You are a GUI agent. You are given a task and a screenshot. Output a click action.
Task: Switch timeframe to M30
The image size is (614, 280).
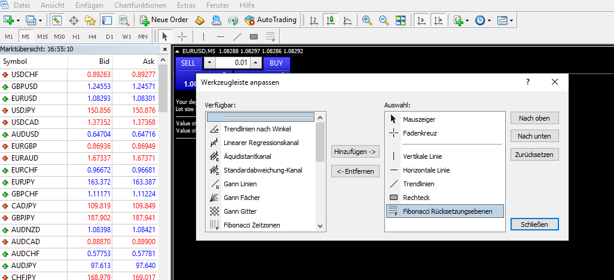(60, 37)
